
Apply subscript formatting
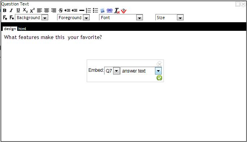[25, 11]
